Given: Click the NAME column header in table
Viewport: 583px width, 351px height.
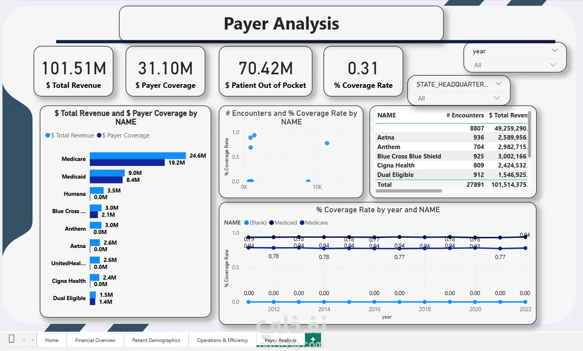Looking at the screenshot, I should click(386, 115).
